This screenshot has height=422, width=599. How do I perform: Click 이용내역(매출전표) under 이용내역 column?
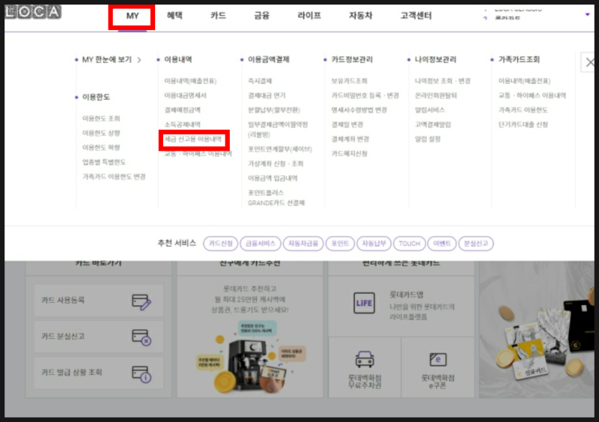click(190, 81)
